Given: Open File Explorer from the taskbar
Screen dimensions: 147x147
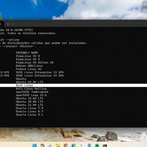Looking at the screenshot, I should [58, 146].
